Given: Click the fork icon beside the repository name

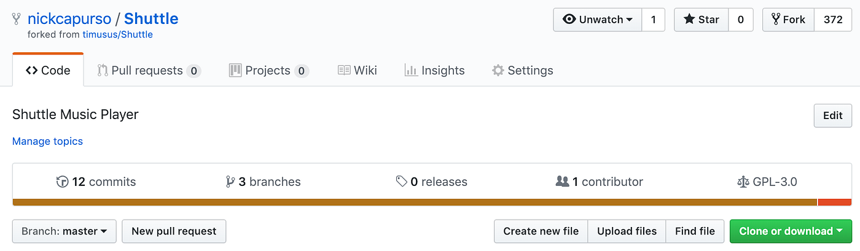Looking at the screenshot, I should point(17,20).
